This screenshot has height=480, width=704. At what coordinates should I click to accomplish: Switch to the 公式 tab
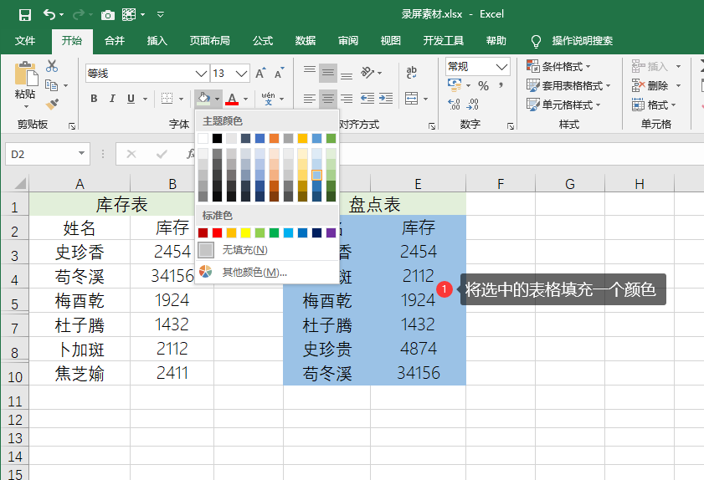(x=263, y=41)
